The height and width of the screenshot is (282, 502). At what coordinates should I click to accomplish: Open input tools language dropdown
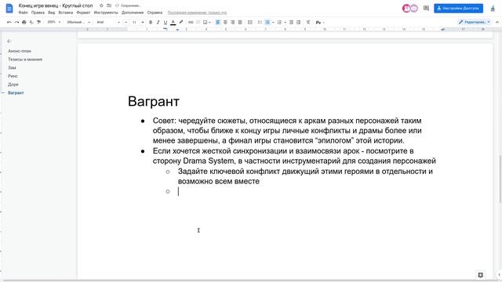coord(320,23)
